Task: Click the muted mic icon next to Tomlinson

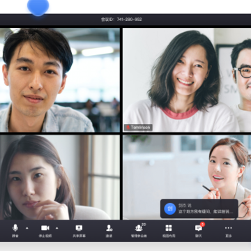Action: coord(128,128)
